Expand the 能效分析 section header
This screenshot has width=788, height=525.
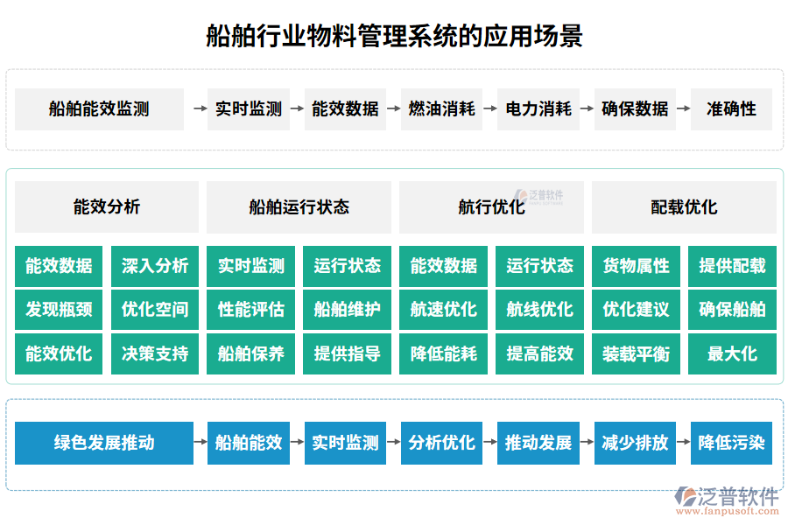point(105,207)
